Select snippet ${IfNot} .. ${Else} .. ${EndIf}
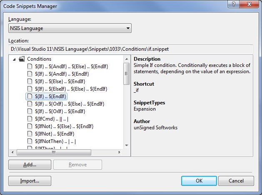 pyautogui.click(x=64, y=126)
